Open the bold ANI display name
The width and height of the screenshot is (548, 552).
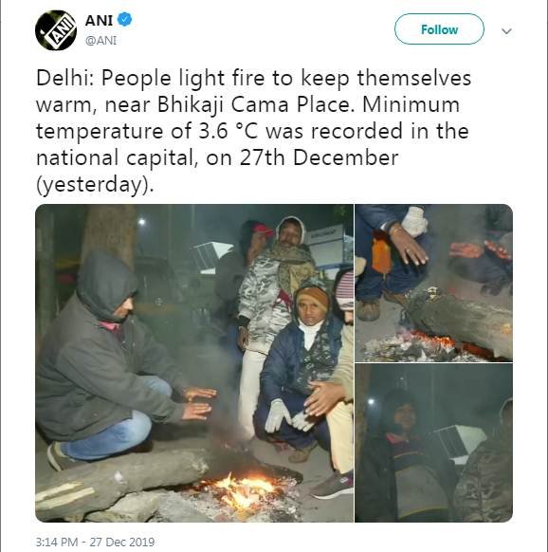(99, 21)
